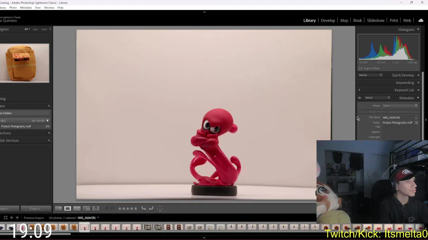The height and width of the screenshot is (240, 428).
Task: Open the Metadata menu
Action: [26, 8]
